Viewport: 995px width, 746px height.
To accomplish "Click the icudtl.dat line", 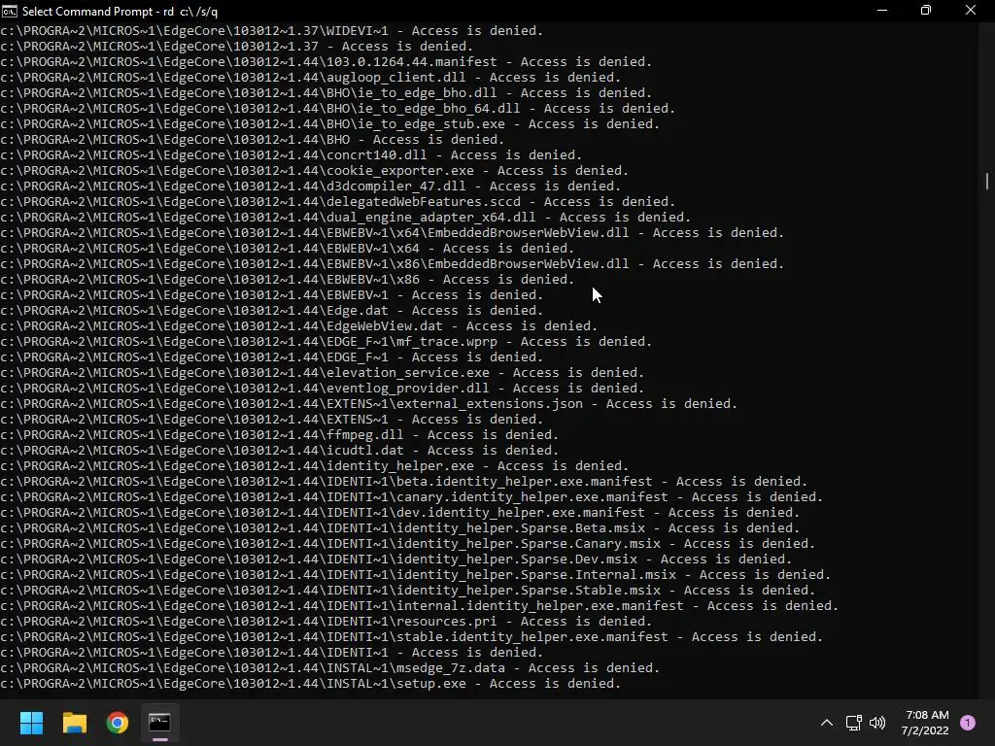I will [x=279, y=451].
